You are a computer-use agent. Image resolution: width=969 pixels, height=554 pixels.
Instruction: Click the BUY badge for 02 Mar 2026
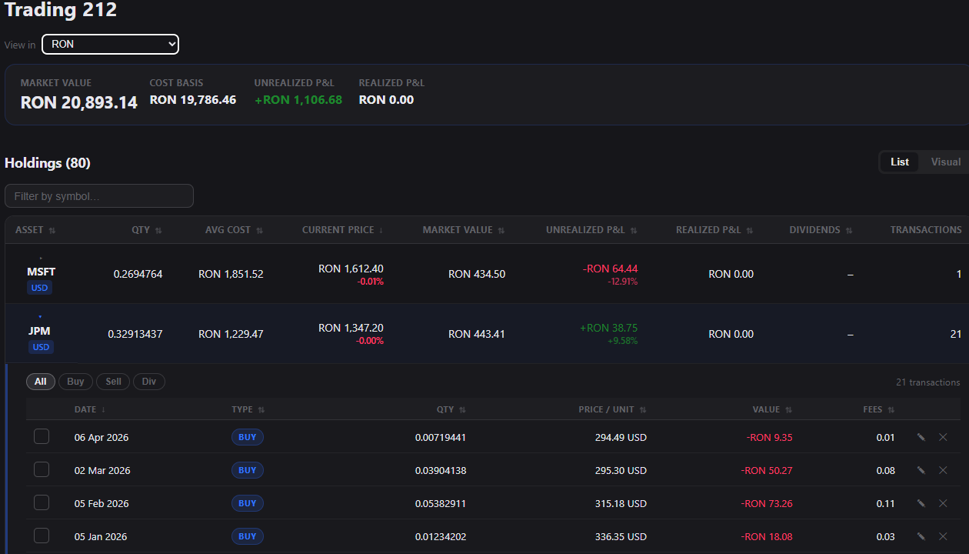pos(248,470)
